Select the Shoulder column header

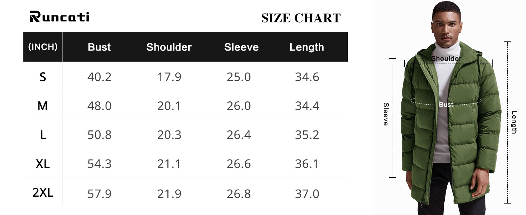tap(169, 47)
